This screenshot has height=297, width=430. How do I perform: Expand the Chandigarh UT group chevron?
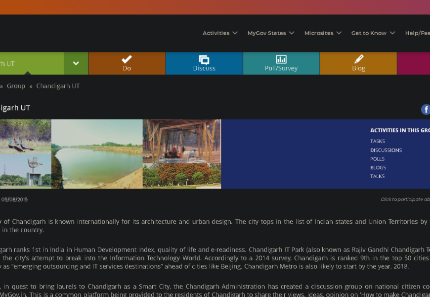[76, 63]
